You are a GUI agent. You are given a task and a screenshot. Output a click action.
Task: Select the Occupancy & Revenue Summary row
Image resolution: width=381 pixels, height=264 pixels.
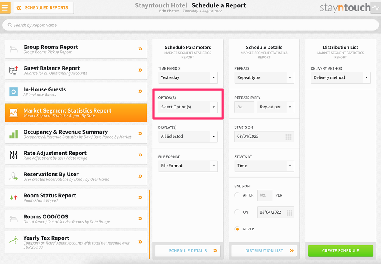[x=76, y=134]
